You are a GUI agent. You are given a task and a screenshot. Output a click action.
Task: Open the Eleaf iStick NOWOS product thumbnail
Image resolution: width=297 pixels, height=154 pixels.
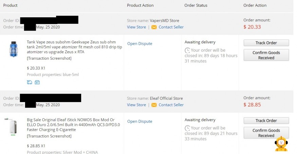13,127
